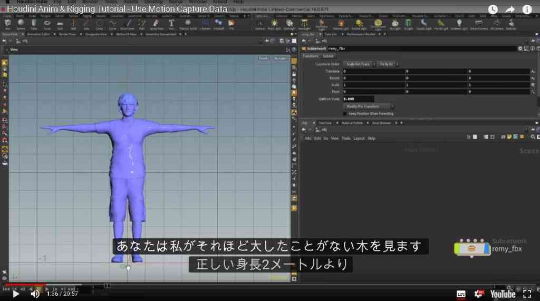Open network editor Layout menu
The height and width of the screenshot is (301, 540).
359,138
